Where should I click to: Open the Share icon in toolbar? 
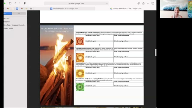143,3
